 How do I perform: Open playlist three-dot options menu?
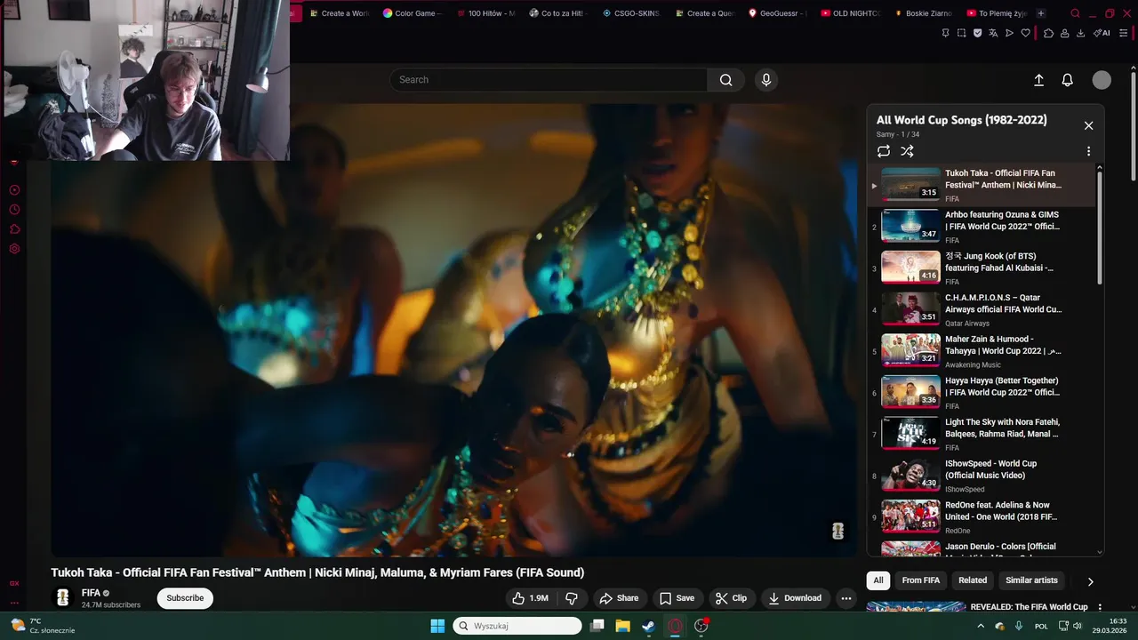[x=1088, y=151]
